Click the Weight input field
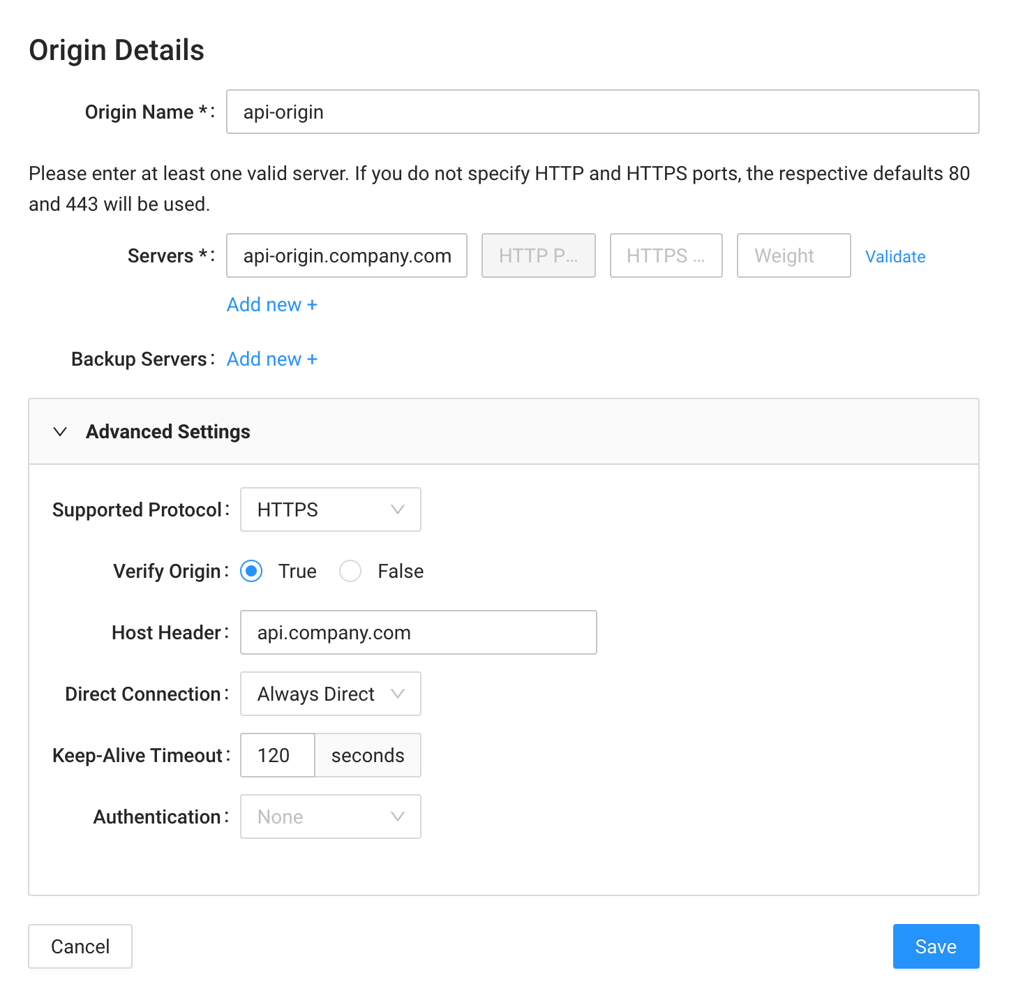Viewport: 1009px width, 998px height. (793, 255)
